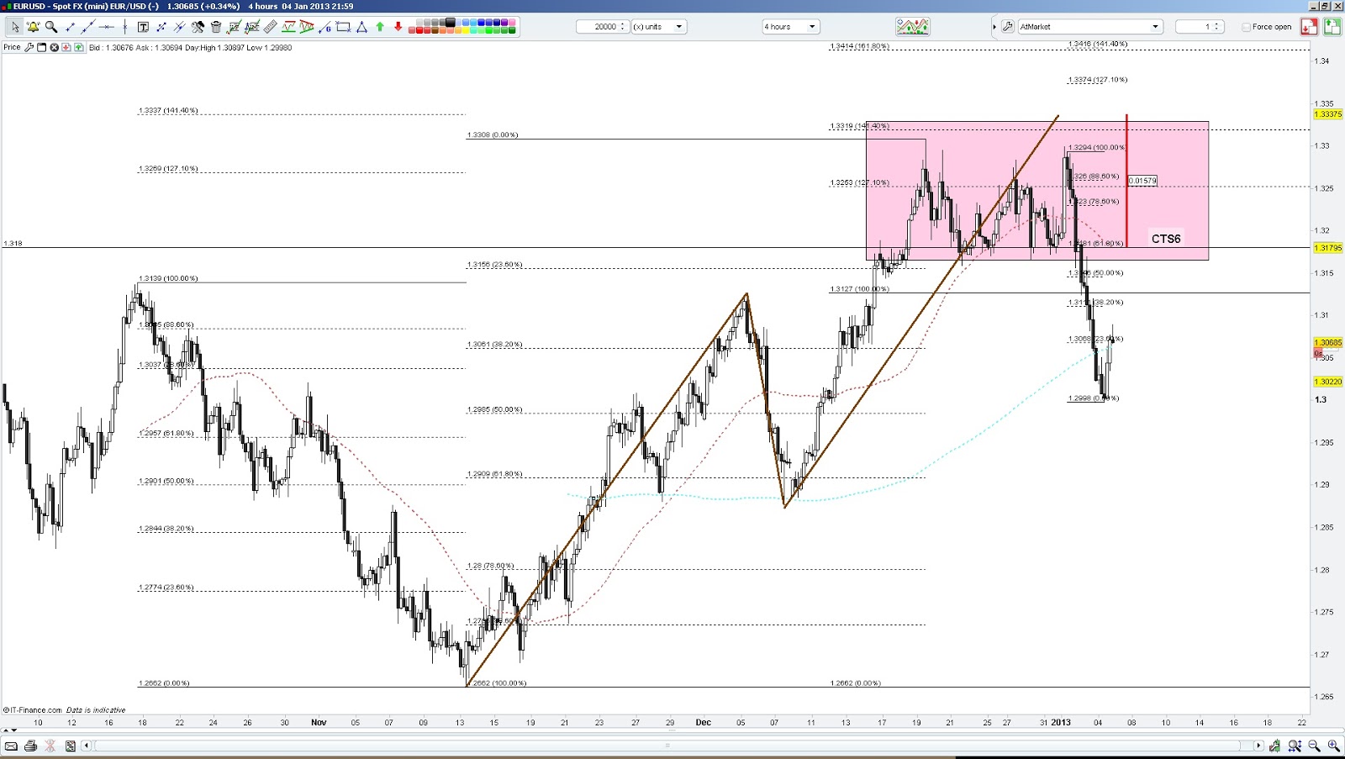Open the properties list icon in bottom bar
The image size is (1345, 759).
(71, 746)
